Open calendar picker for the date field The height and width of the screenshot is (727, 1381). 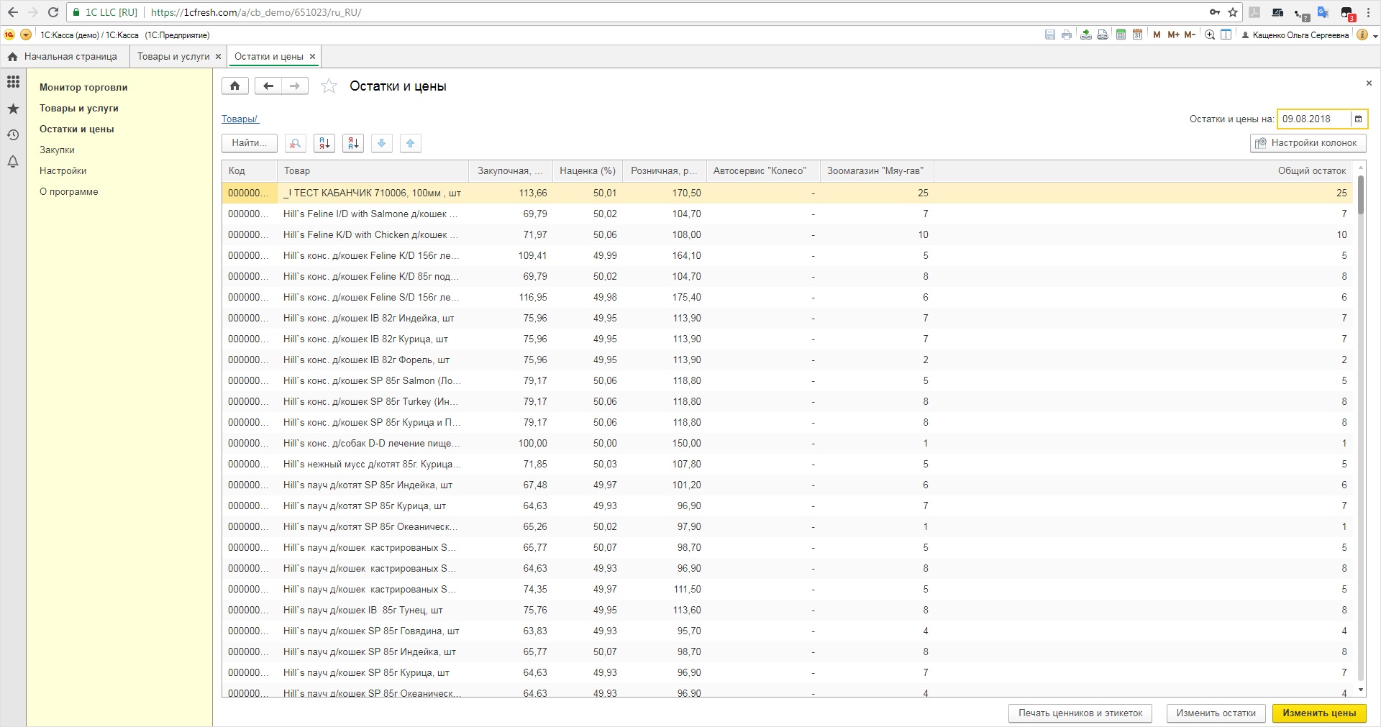(x=1358, y=119)
